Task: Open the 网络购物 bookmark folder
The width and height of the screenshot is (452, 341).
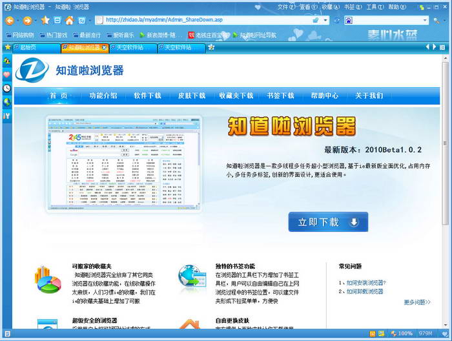Action: pos(19,35)
